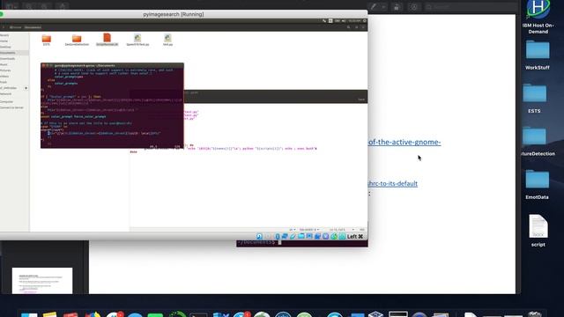Select the WorkStuff folder on the desktop
Screen dimensions: 564x317
(x=538, y=55)
